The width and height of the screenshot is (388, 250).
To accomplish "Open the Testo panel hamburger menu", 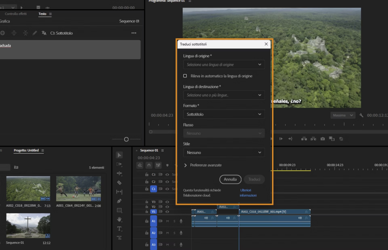I will pos(50,14).
